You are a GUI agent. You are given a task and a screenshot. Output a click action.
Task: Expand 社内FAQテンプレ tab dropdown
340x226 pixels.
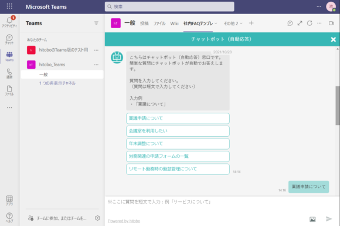(216, 23)
